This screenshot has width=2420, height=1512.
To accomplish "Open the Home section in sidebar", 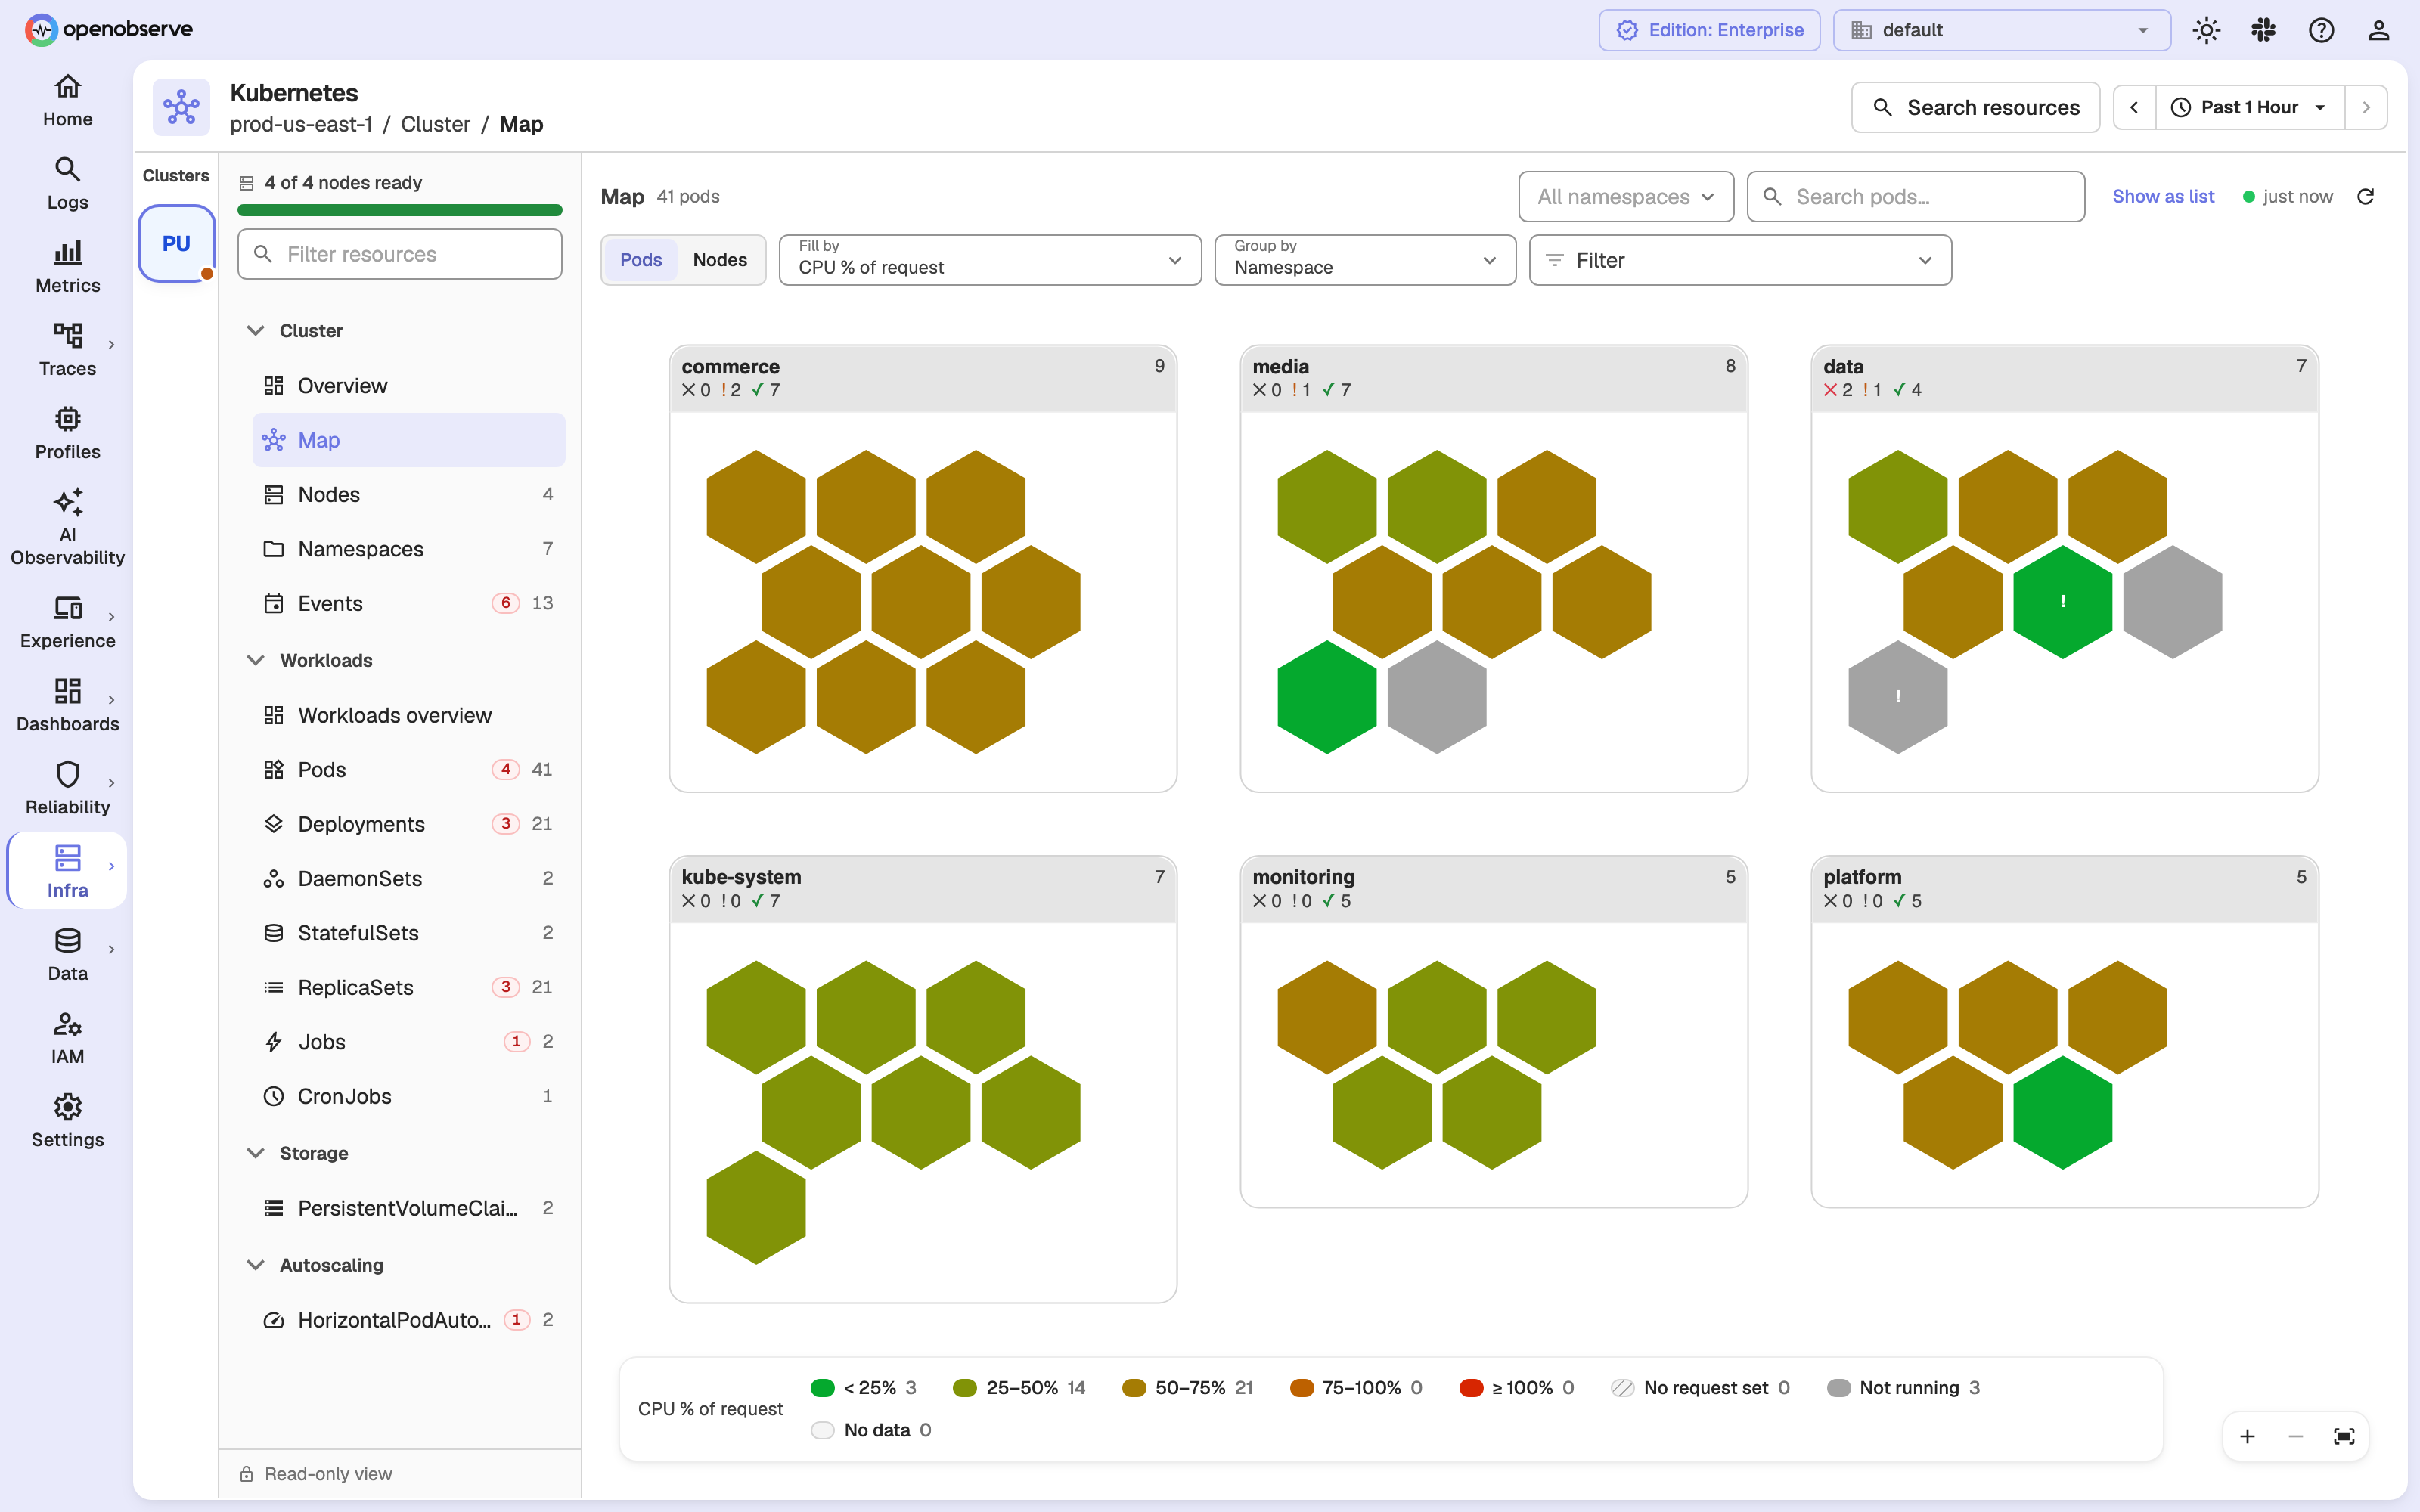I will pyautogui.click(x=67, y=101).
